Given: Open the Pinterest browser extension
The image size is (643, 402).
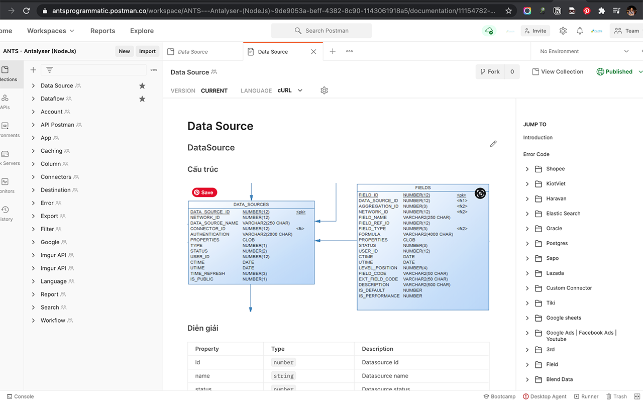Looking at the screenshot, I should 586,11.
